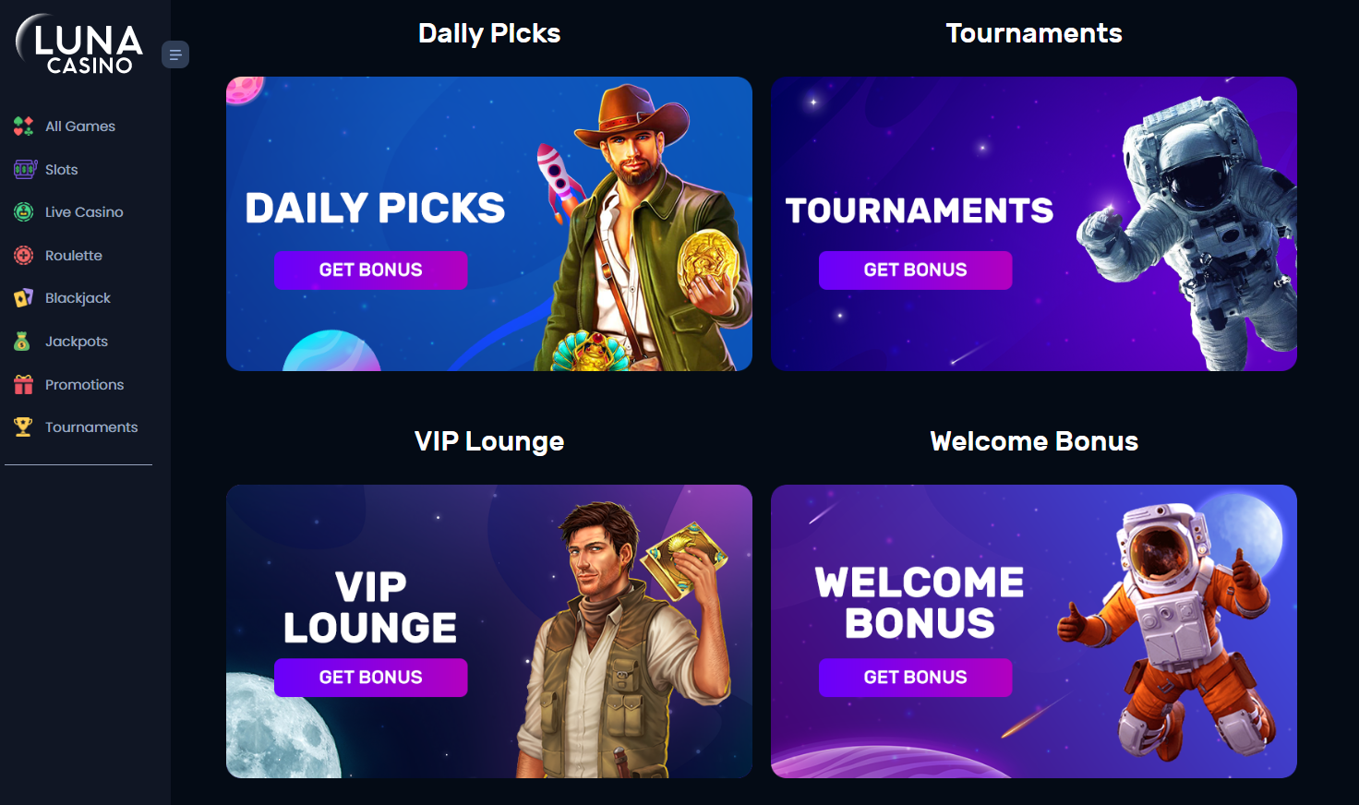This screenshot has height=805, width=1359.
Task: Select the Tournaments trophy icon
Action: pos(23,427)
